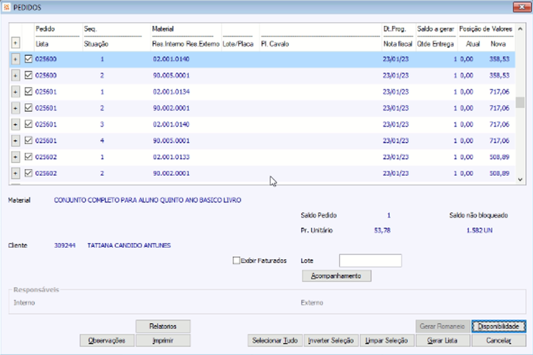This screenshot has height=355, width=533.
Task: Click the PEDIDOS window title icon
Action: pos(7,7)
